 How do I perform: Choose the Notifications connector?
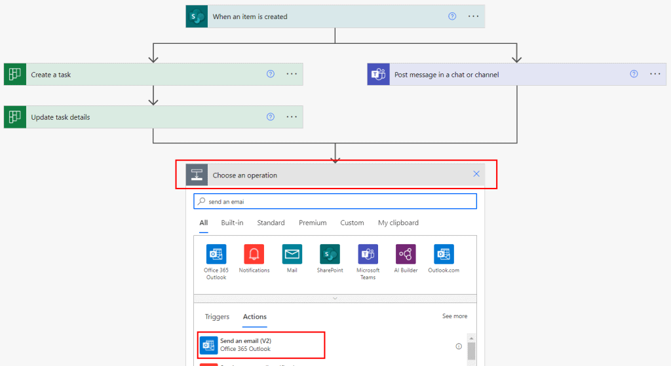click(x=254, y=259)
